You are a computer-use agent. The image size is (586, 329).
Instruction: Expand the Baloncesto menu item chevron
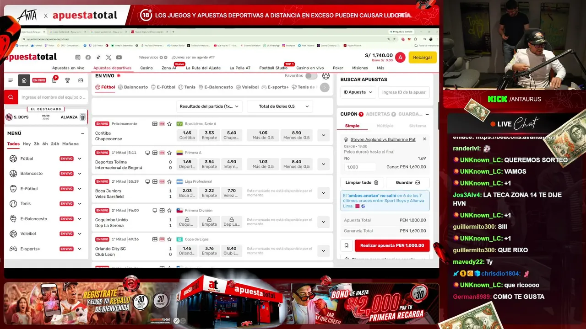click(x=80, y=174)
